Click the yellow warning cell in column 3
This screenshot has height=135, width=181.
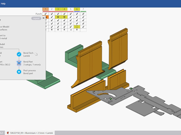pos(58,17)
